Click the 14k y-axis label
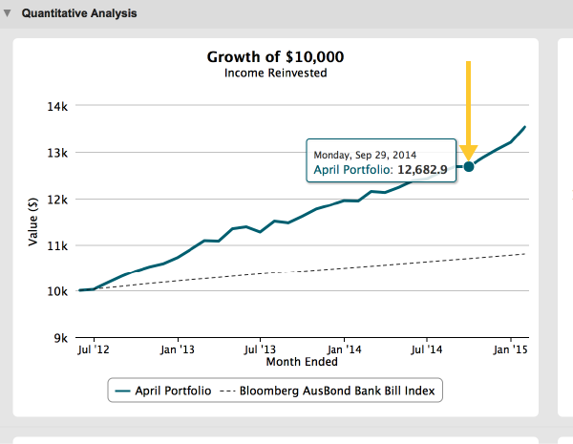Screen dimensions: 573x444 click(57, 107)
